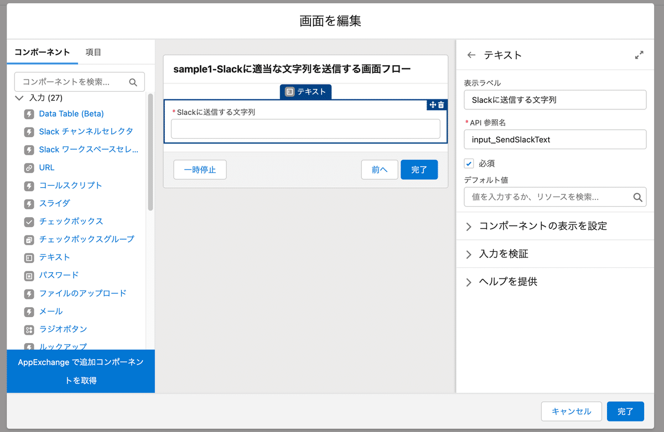Select the スライダ component label
Viewport: 664px width, 432px height.
(x=55, y=203)
